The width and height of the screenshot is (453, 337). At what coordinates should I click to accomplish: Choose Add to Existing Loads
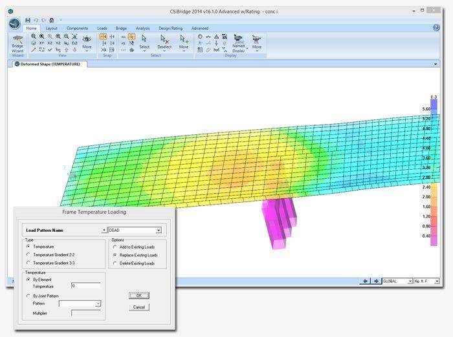click(115, 247)
